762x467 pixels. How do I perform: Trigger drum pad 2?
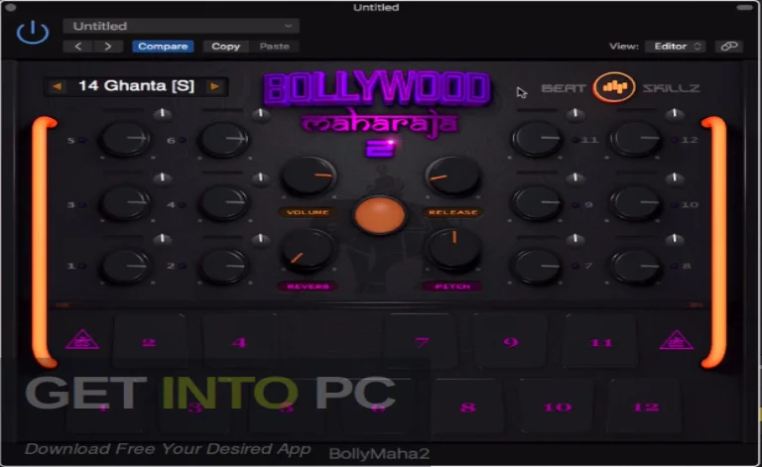pos(149,342)
